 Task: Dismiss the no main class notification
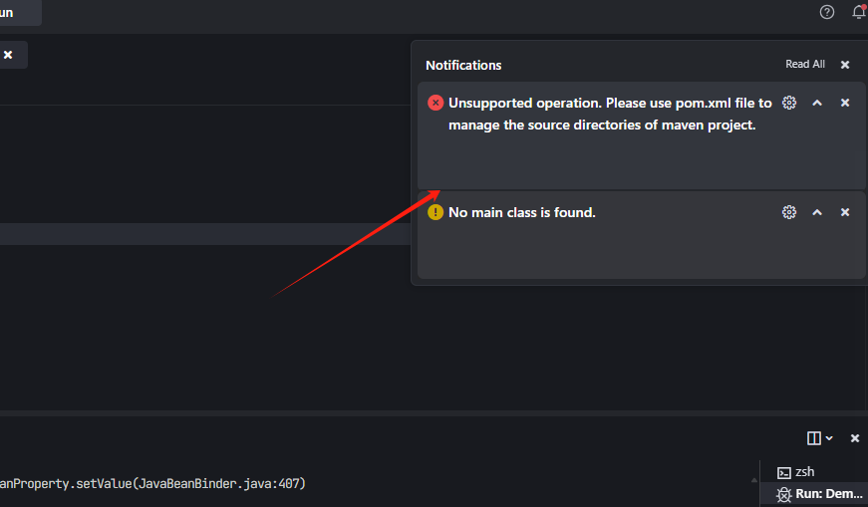[x=845, y=212]
